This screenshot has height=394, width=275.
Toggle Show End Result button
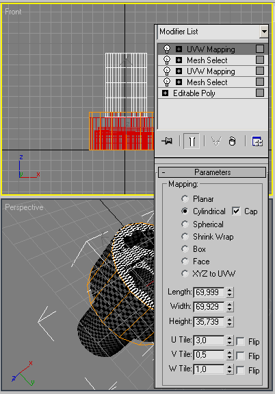(192, 141)
